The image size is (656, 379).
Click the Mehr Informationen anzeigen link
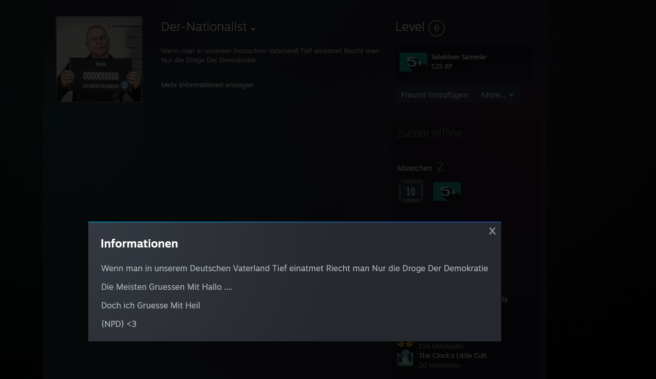[x=207, y=85]
